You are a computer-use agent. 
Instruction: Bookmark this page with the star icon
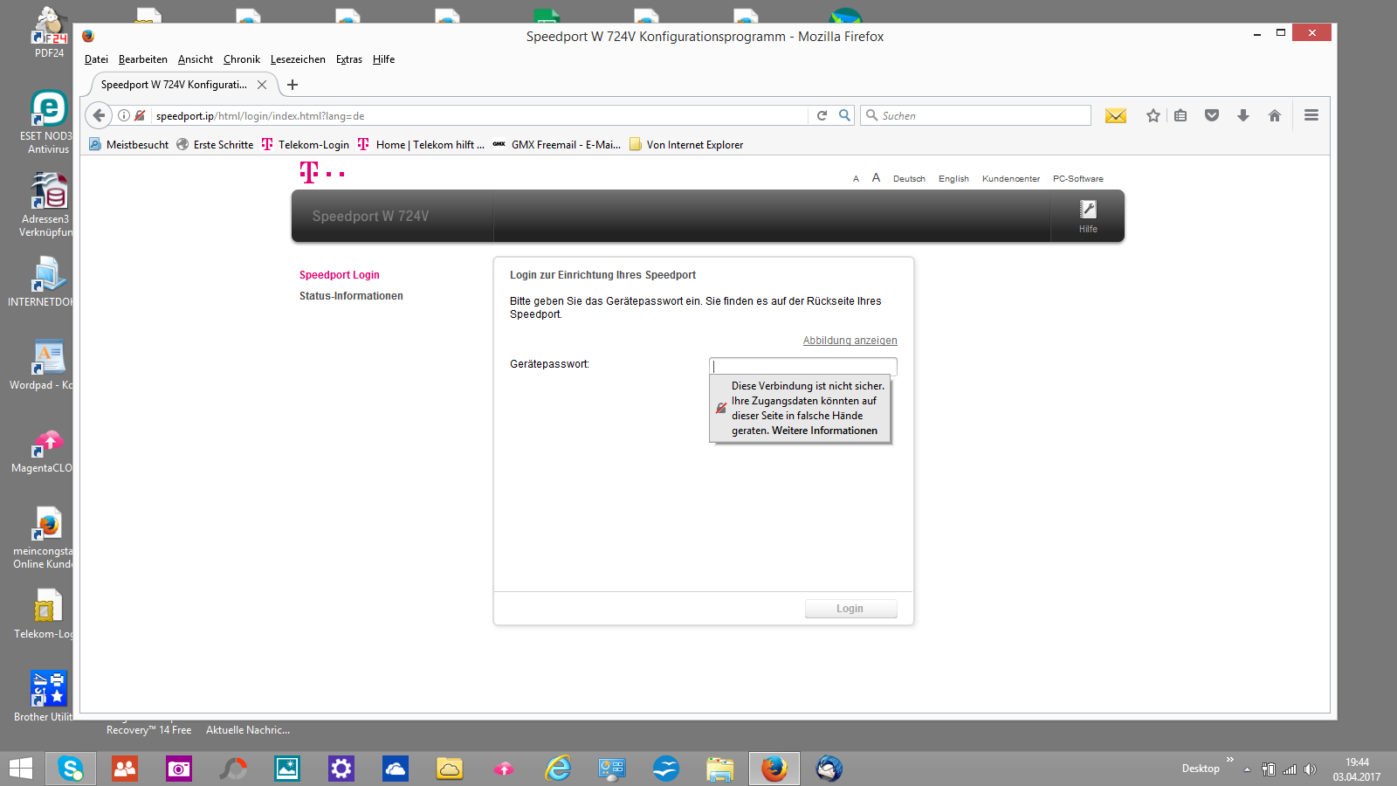point(1153,115)
